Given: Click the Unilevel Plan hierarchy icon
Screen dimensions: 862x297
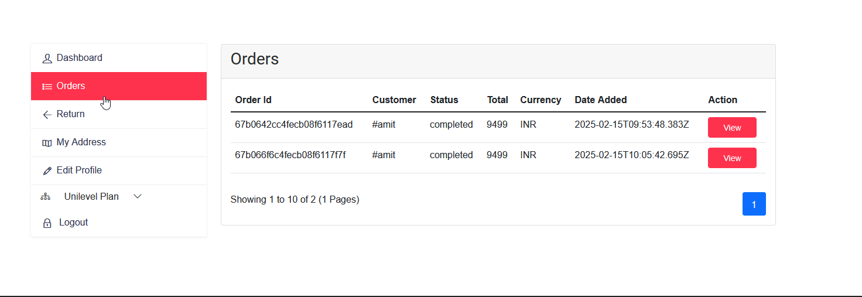Looking at the screenshot, I should 45,197.
